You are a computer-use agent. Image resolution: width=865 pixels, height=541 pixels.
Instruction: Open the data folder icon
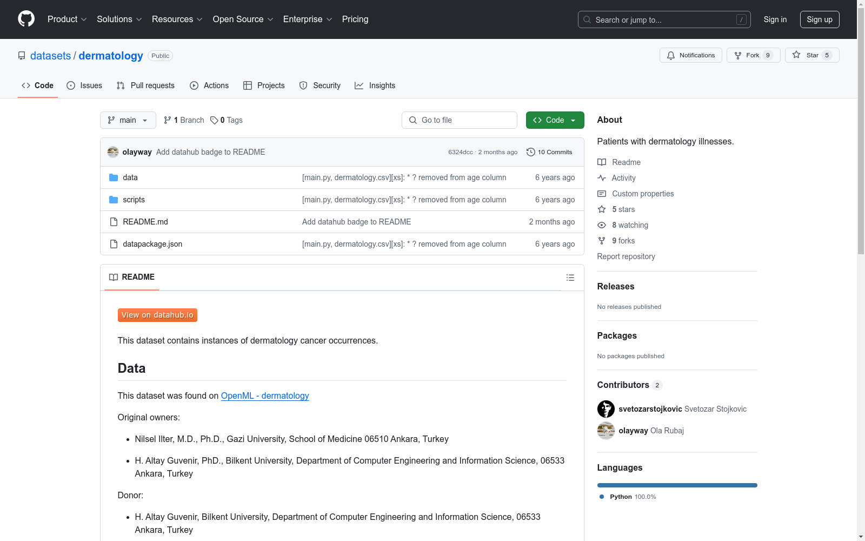[x=114, y=177]
